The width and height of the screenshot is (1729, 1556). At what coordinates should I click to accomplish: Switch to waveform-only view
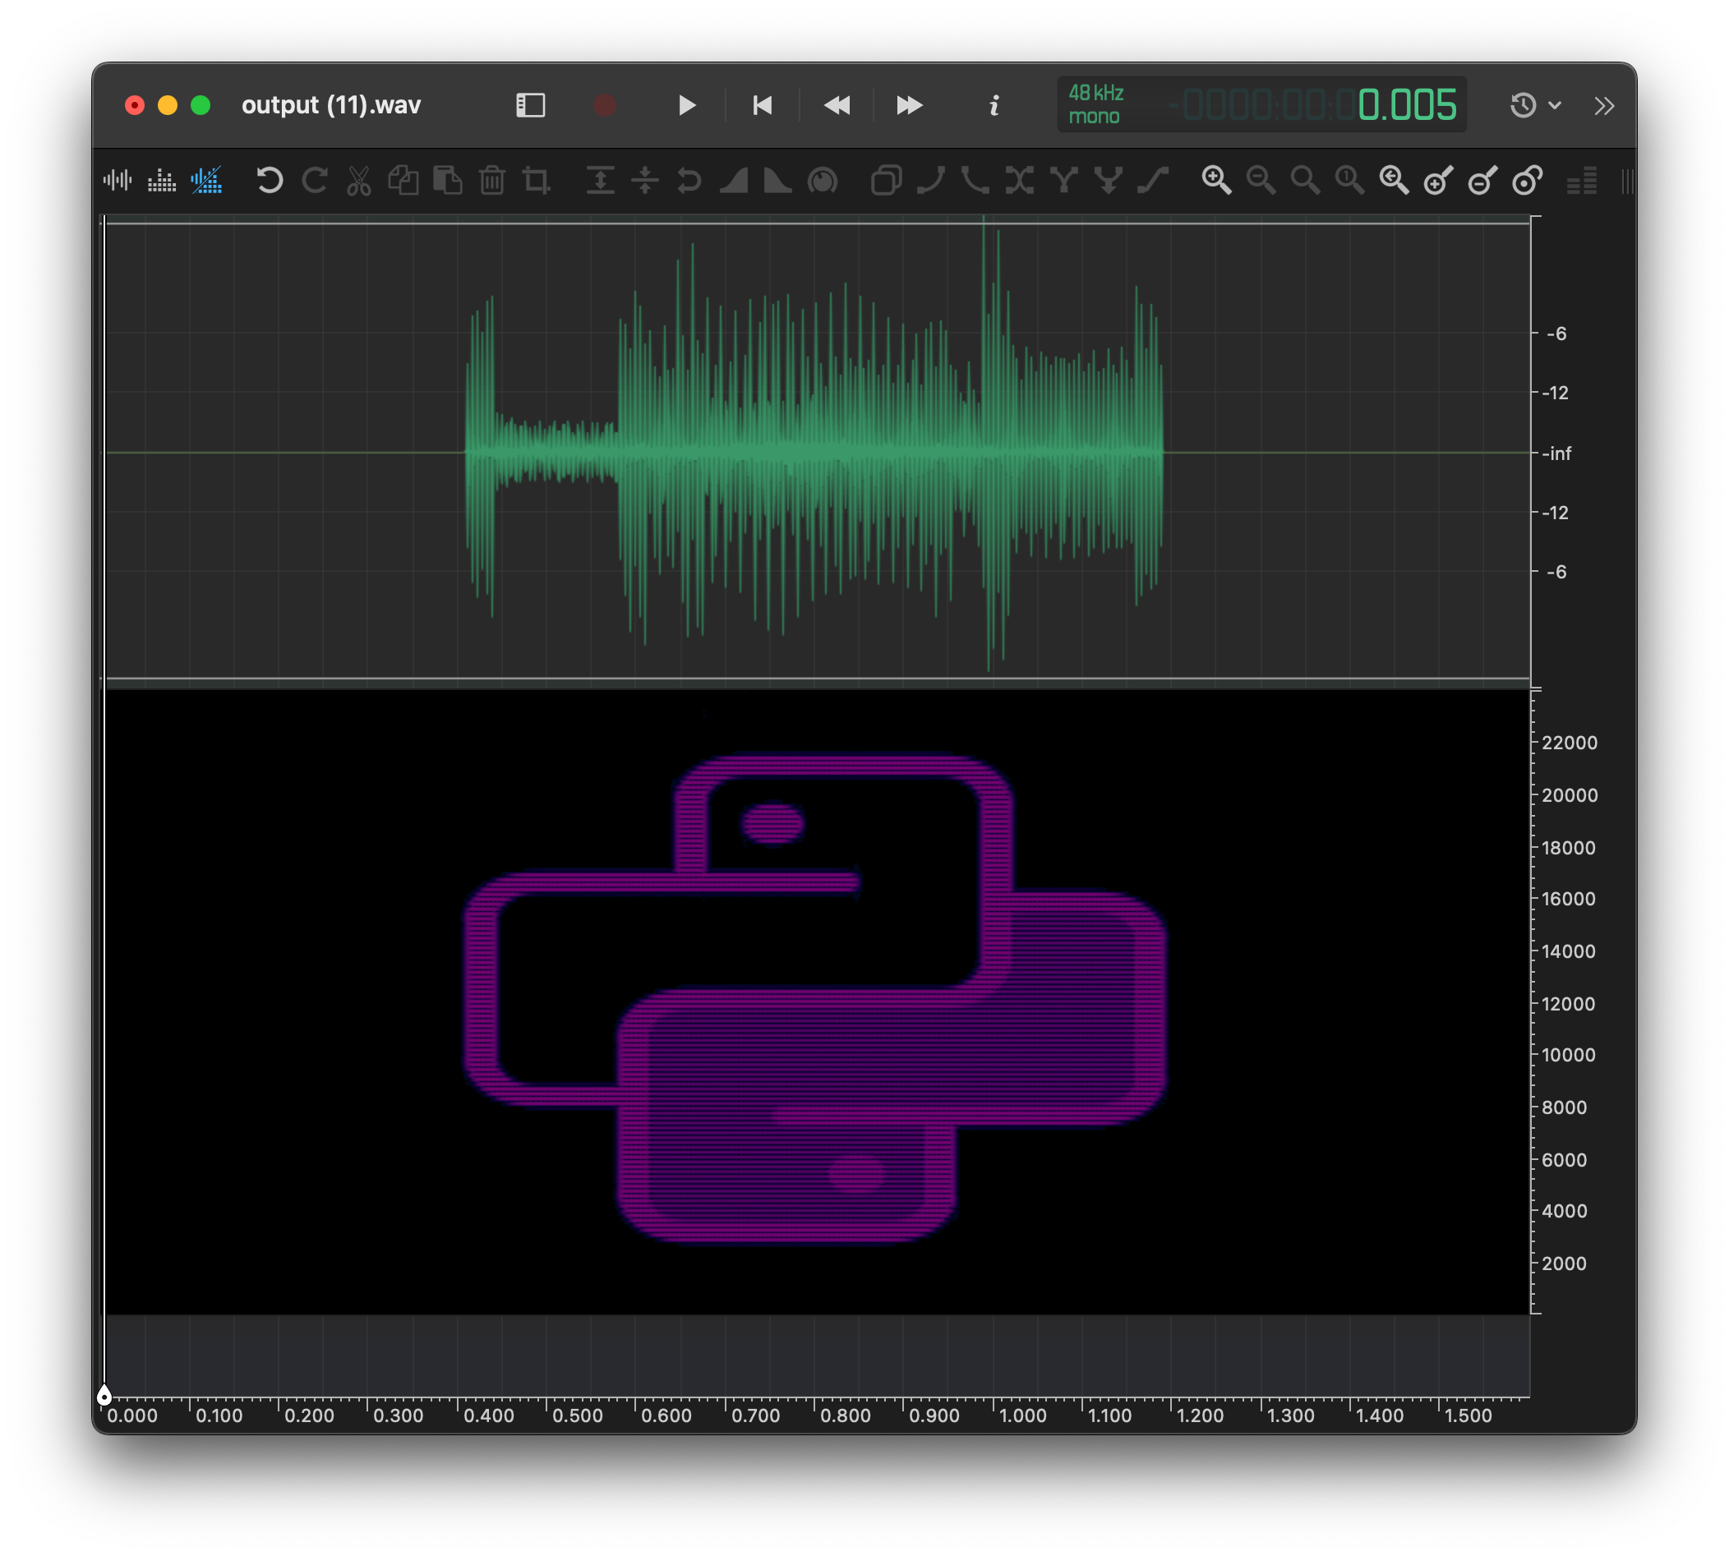pos(118,181)
